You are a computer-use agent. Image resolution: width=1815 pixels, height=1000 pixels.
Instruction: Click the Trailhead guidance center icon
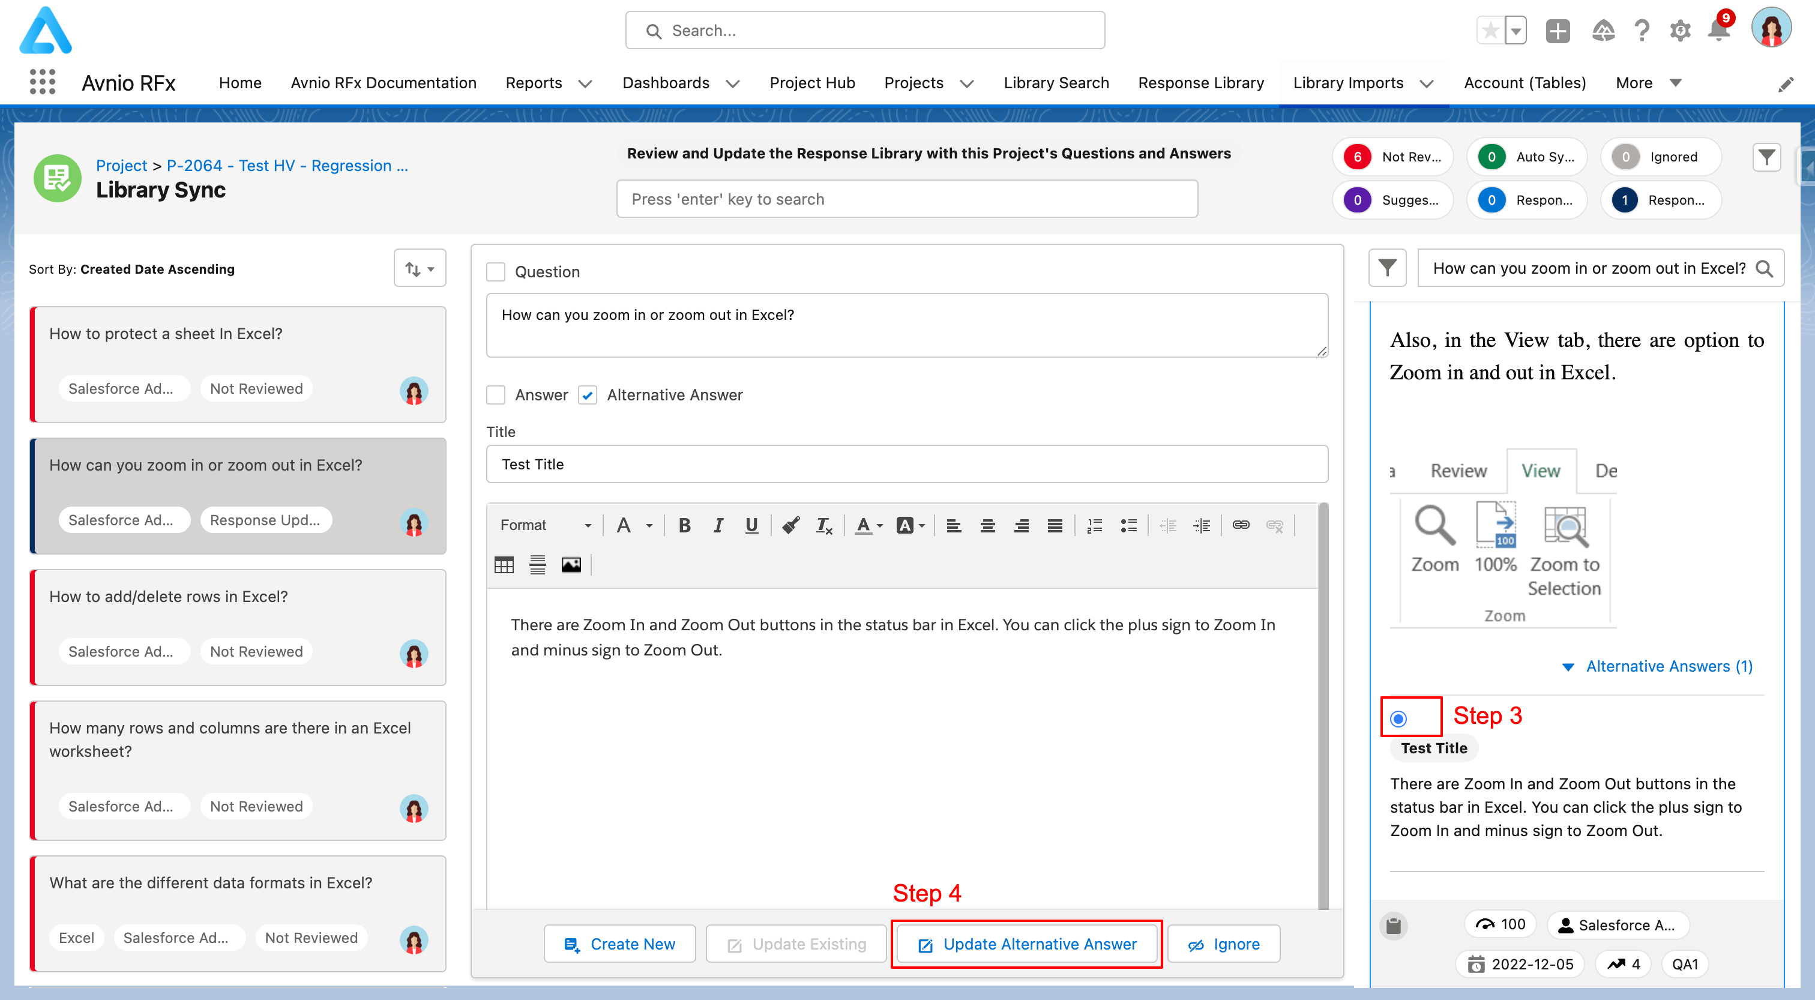point(1603,30)
